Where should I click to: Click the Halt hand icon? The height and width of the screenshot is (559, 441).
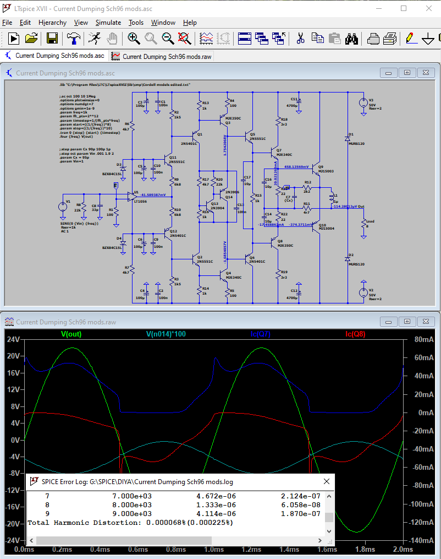(x=112, y=39)
